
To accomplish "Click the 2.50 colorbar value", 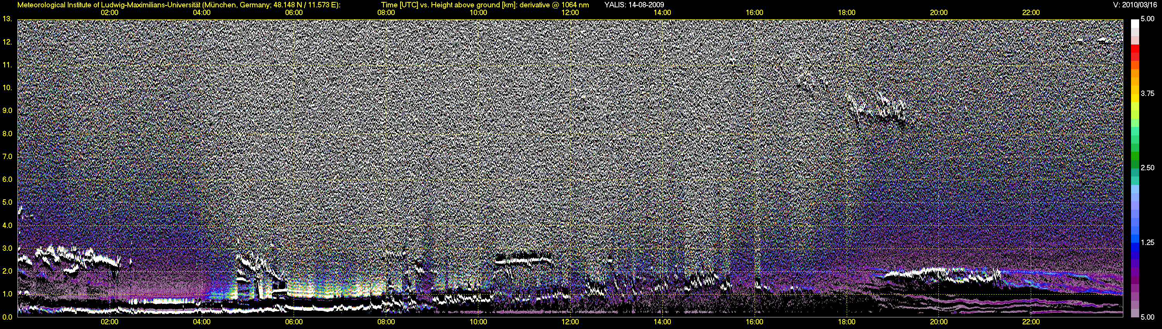I will click(1148, 168).
